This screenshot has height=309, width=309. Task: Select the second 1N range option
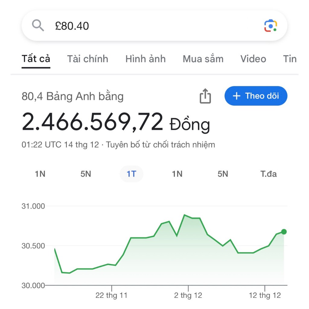point(177,174)
